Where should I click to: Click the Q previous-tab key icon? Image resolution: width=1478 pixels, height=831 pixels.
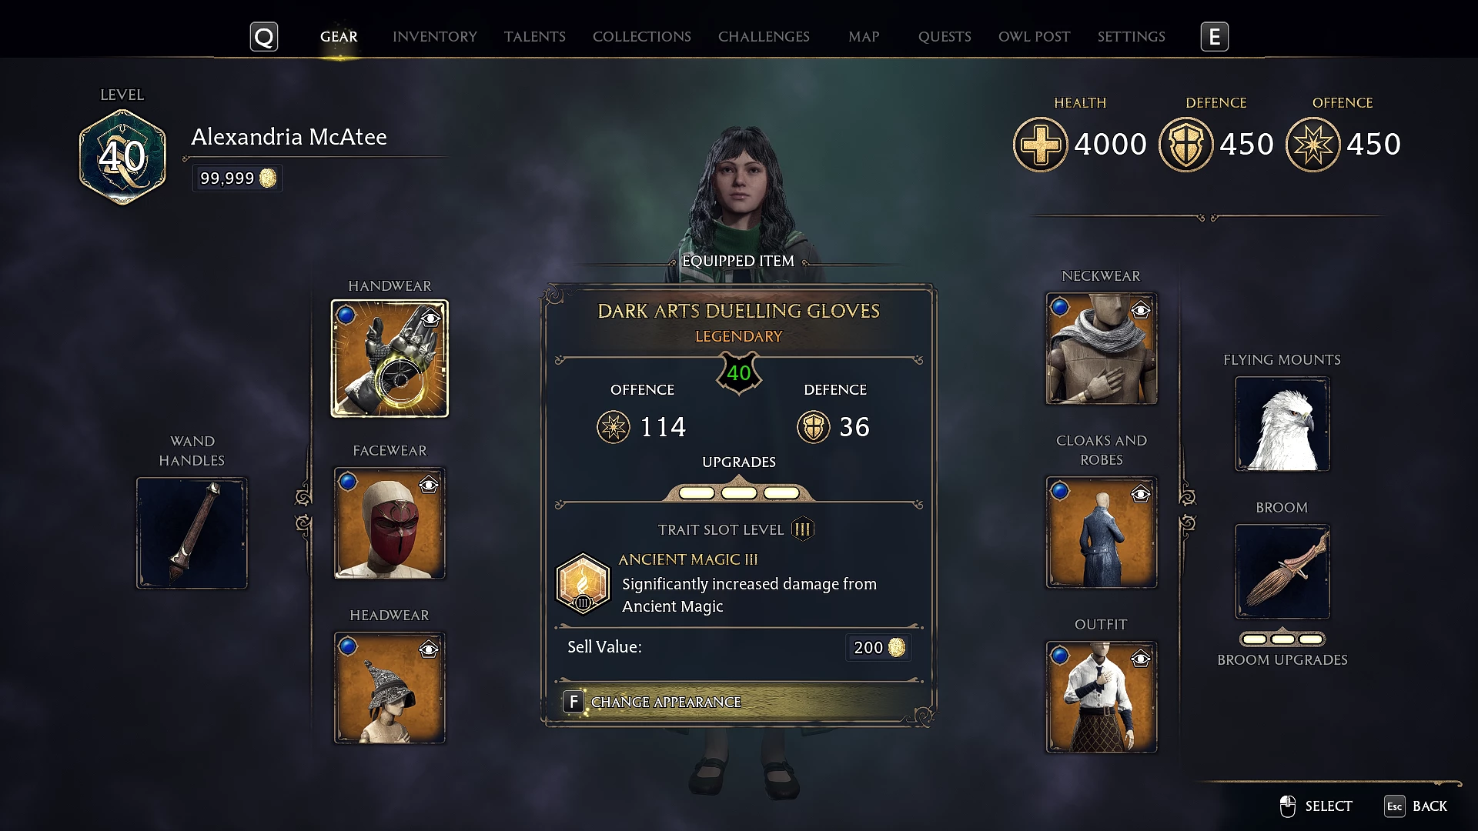[264, 37]
